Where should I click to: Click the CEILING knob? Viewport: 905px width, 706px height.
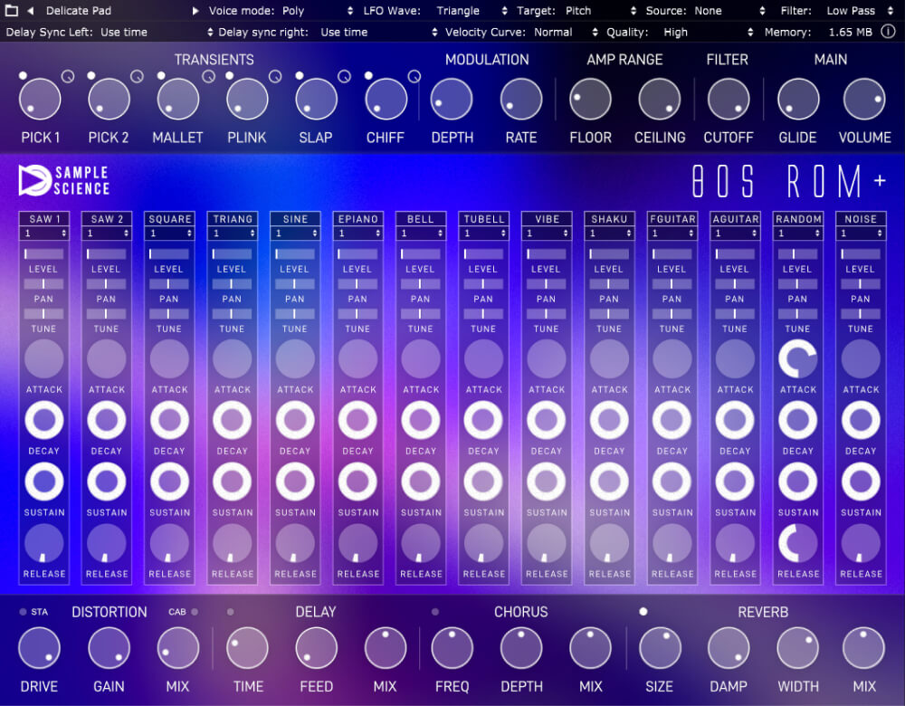coord(659,100)
